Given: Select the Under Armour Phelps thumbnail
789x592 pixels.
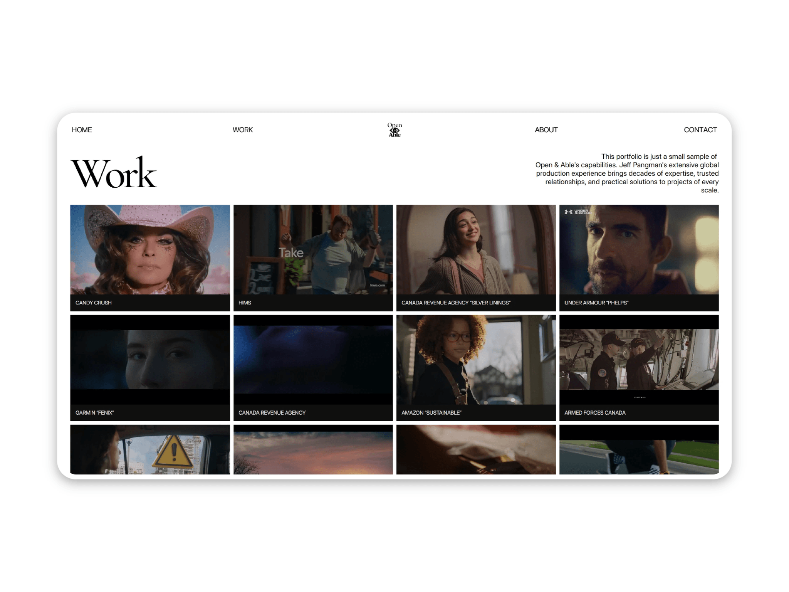Looking at the screenshot, I should (x=639, y=250).
